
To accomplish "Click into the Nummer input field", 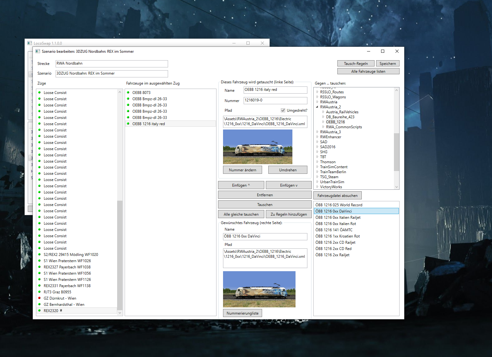I will tap(275, 100).
